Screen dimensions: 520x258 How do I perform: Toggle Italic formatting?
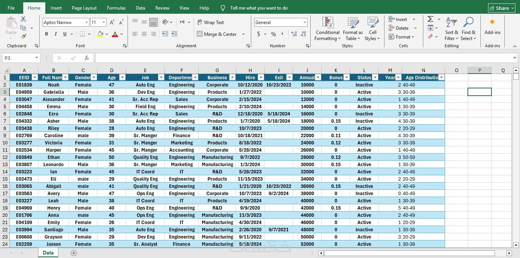[x=56, y=34]
